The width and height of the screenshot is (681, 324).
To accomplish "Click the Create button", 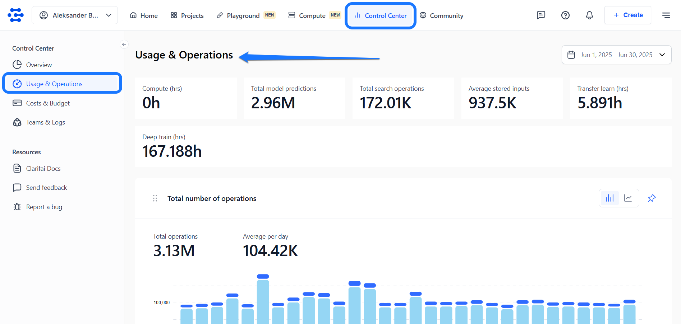I will point(628,15).
